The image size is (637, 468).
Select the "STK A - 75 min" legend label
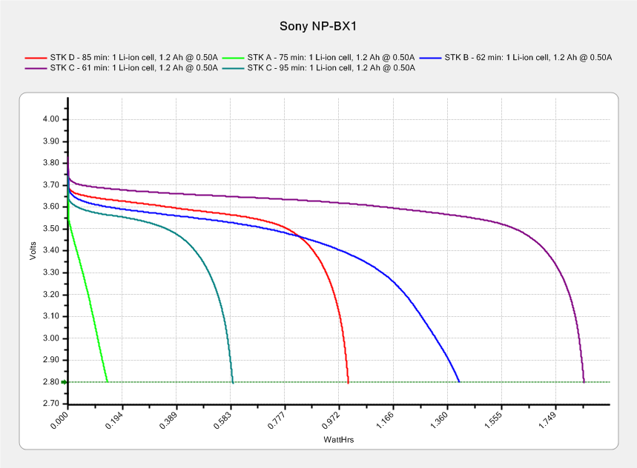[331, 57]
